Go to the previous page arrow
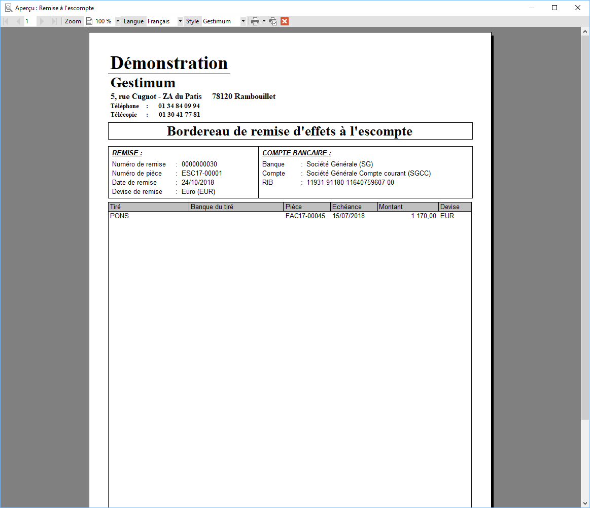 18,21
